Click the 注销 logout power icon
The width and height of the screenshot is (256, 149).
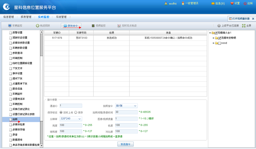pyautogui.click(x=245, y=3)
